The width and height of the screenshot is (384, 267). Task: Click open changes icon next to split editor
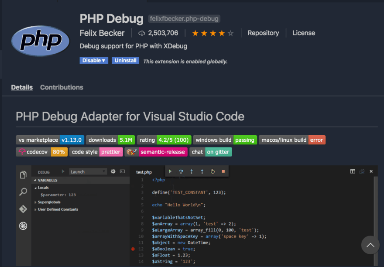point(362,171)
